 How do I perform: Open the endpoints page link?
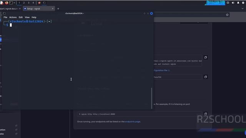tap(133, 122)
